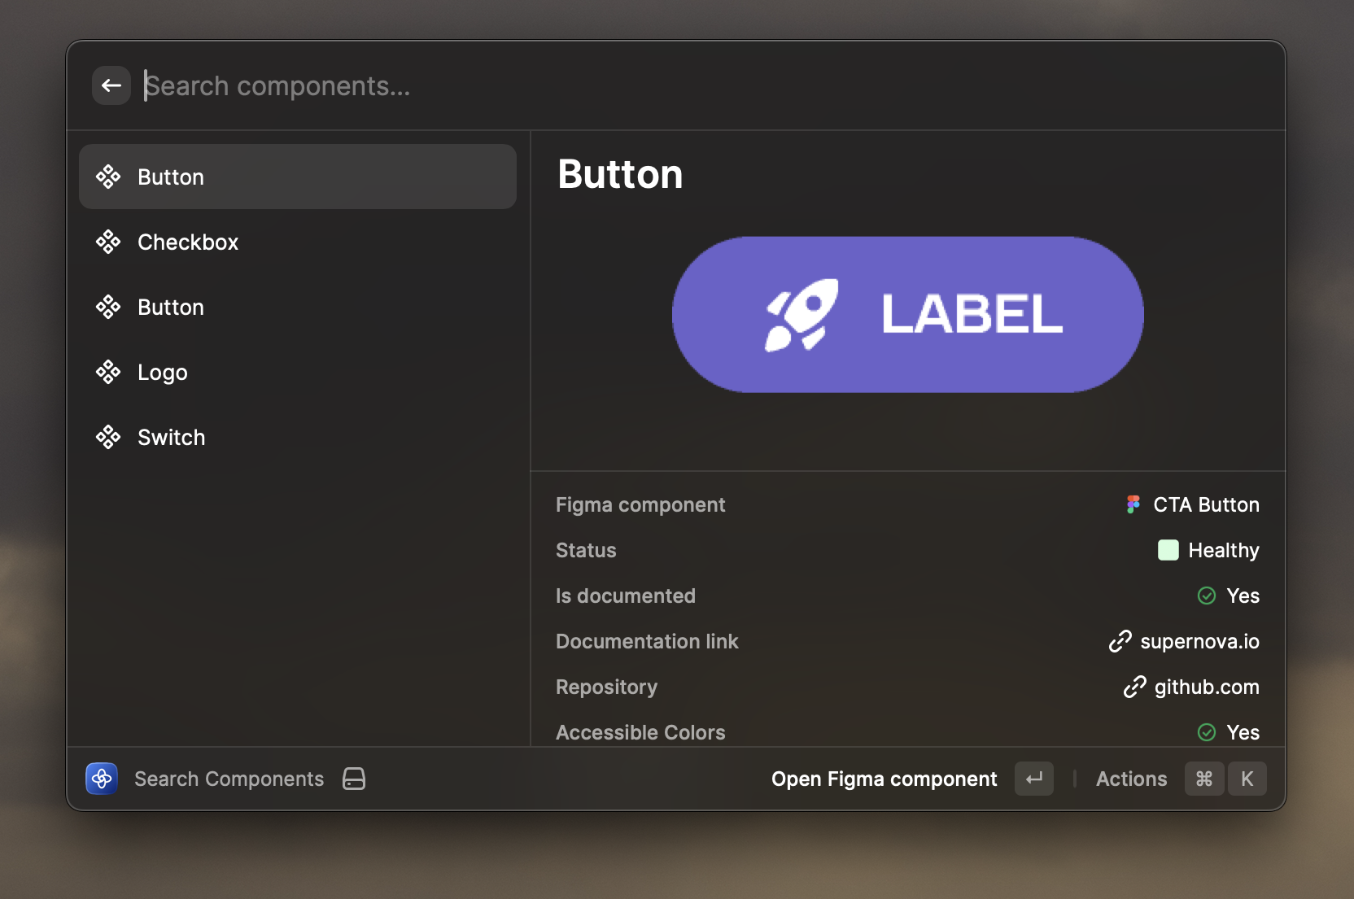Click the Supernova extension icon

tap(102, 779)
